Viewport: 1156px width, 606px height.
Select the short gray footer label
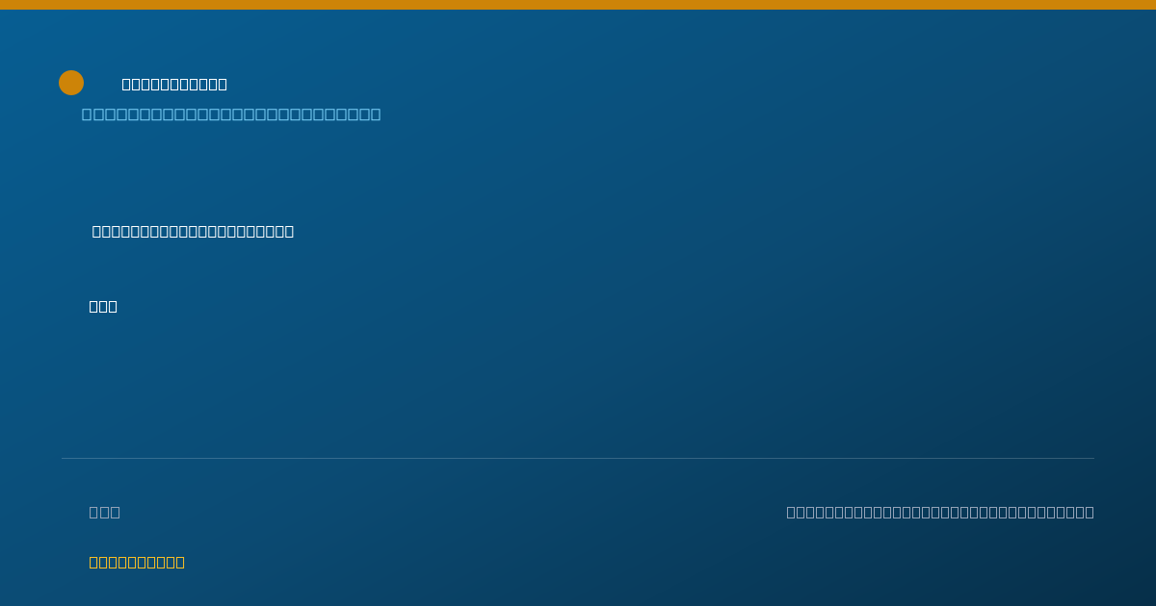pyautogui.click(x=104, y=512)
